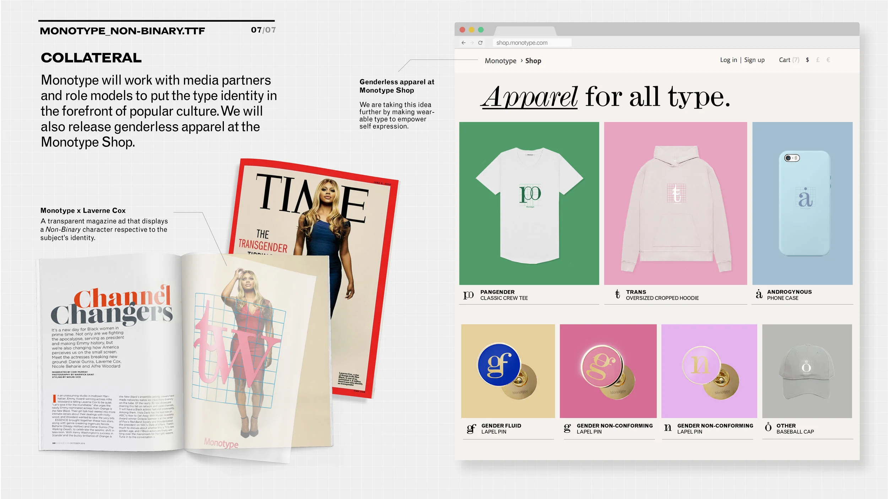Click the shop.monotype.com address bar
The height and width of the screenshot is (499, 888).
click(532, 43)
